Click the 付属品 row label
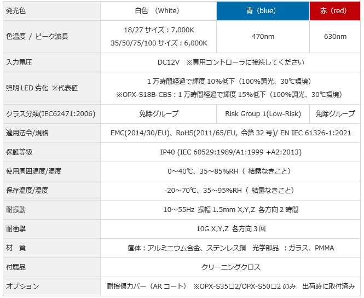Viewport: 364px width, 298px height. [16, 267]
